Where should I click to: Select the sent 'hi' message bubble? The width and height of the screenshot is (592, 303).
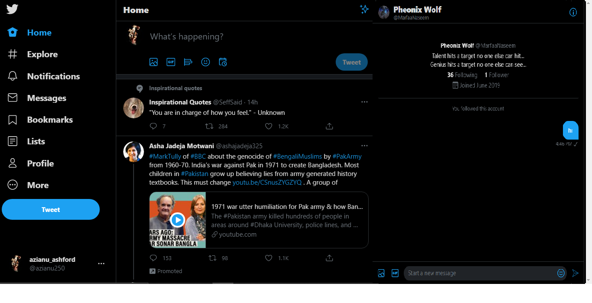pyautogui.click(x=570, y=130)
